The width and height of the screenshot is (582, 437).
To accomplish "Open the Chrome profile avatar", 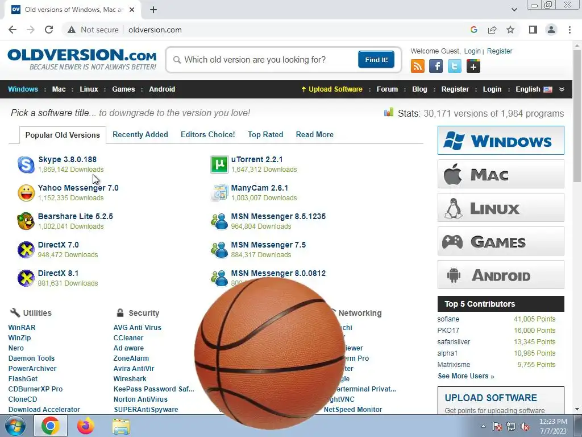I will tap(551, 30).
